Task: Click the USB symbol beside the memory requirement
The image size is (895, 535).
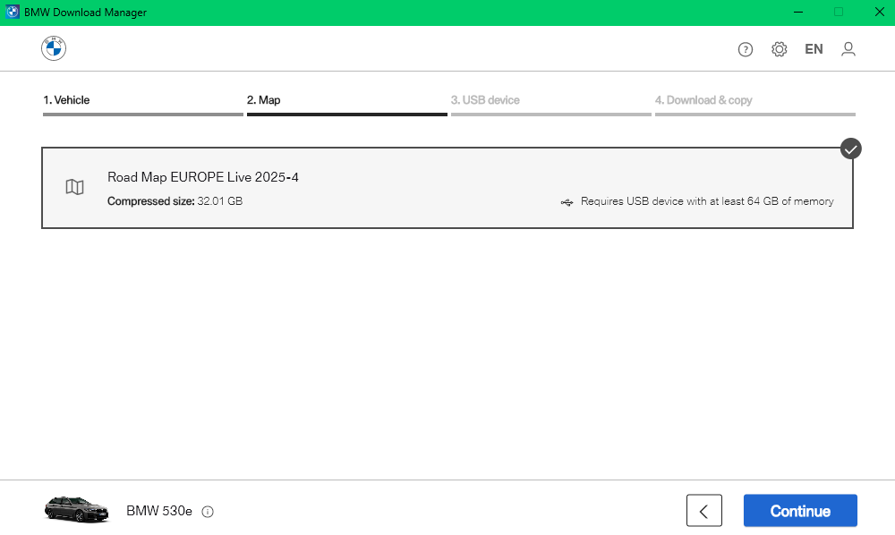Action: coord(567,202)
